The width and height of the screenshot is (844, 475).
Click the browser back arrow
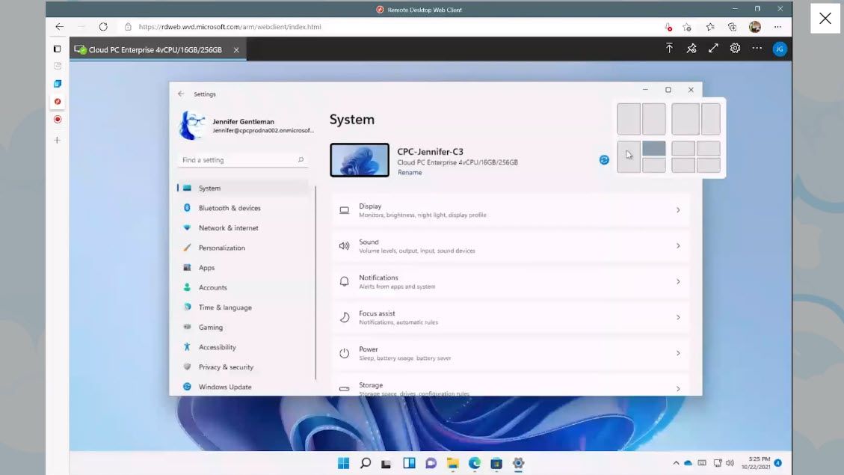[x=60, y=26]
